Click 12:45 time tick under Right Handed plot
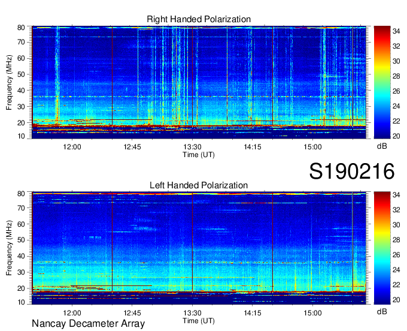The image size is (407, 331). click(x=132, y=147)
